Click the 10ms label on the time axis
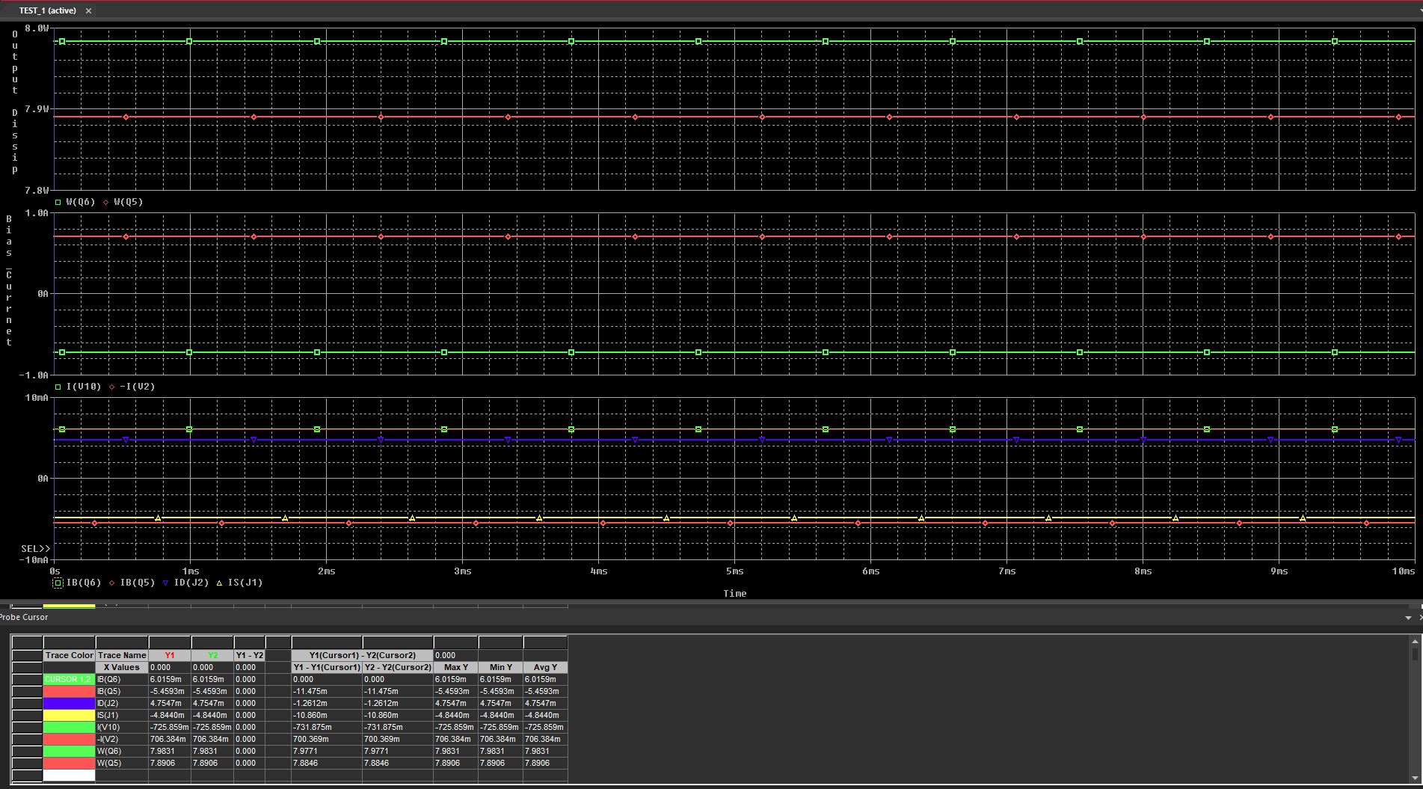The width and height of the screenshot is (1423, 789). [x=1403, y=571]
